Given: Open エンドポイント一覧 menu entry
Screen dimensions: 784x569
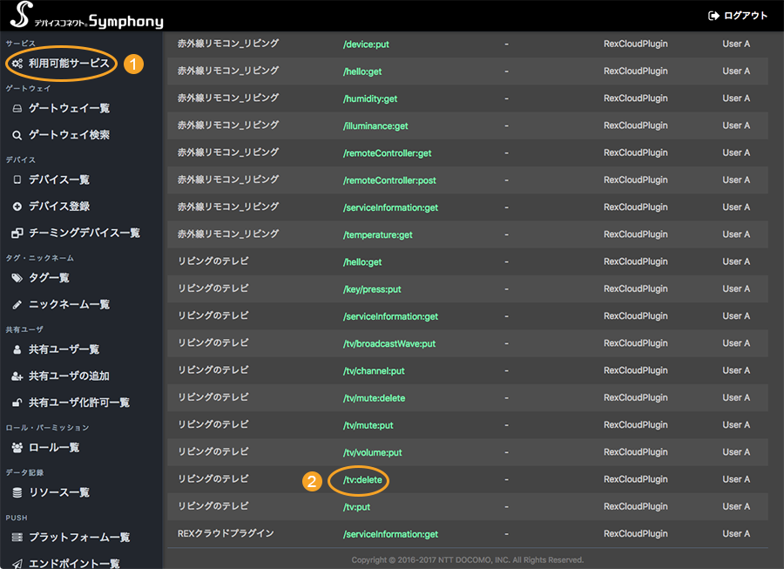Looking at the screenshot, I should [x=74, y=564].
